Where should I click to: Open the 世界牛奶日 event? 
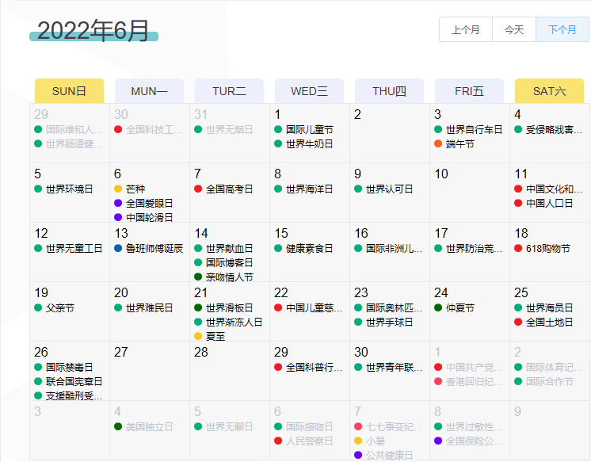pos(304,144)
